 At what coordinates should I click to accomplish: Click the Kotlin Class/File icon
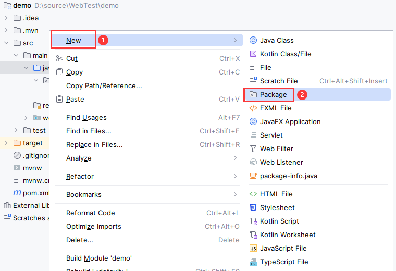(253, 54)
